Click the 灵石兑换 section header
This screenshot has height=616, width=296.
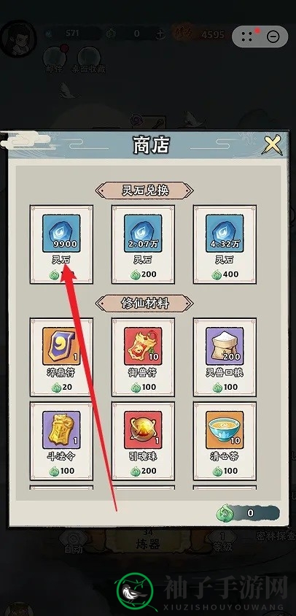click(144, 190)
